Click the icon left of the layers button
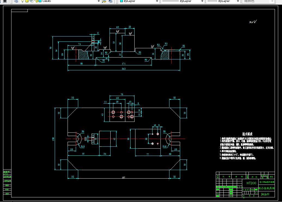 5,1
